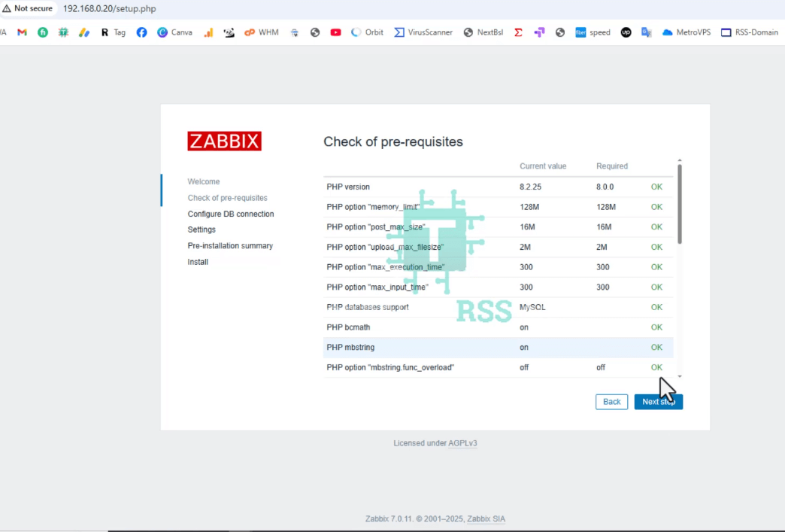This screenshot has height=532, width=785.
Task: Open the WHM cPanel bookmark
Action: coord(262,32)
